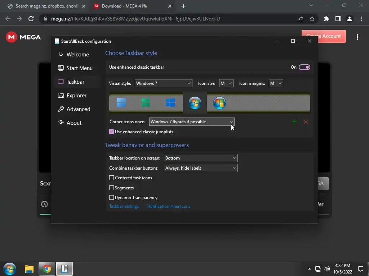Toggle Chrome side panel icon
369x276 pixels.
(338, 19)
